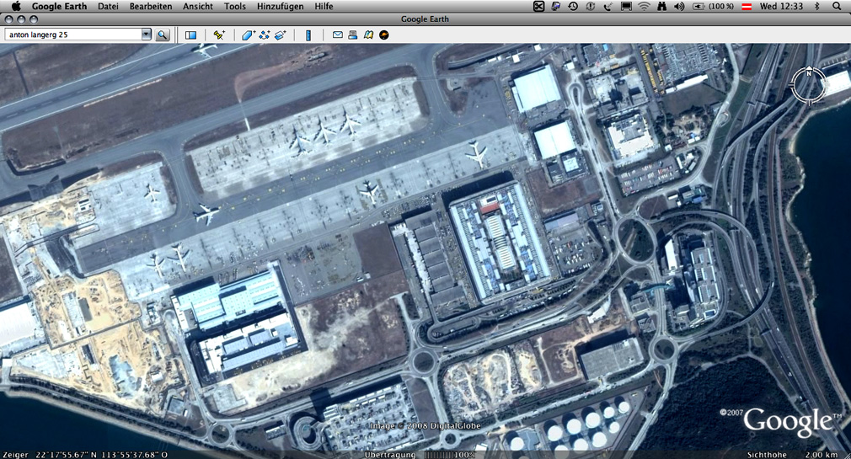Show in Google Maps icon

[x=368, y=35]
